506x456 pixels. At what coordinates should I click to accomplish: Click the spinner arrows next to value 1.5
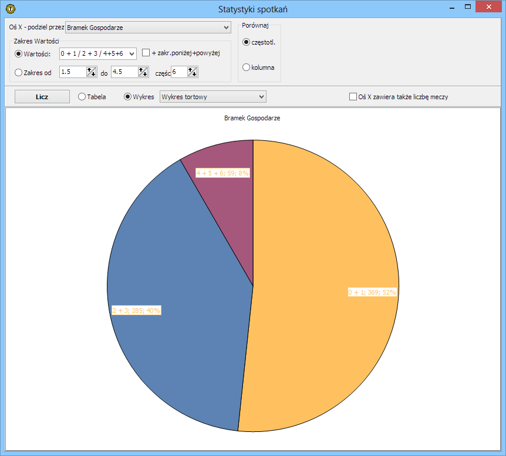point(92,72)
